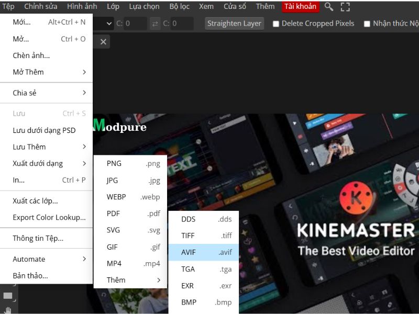Export as BMP format
The height and width of the screenshot is (314, 419).
204,302
